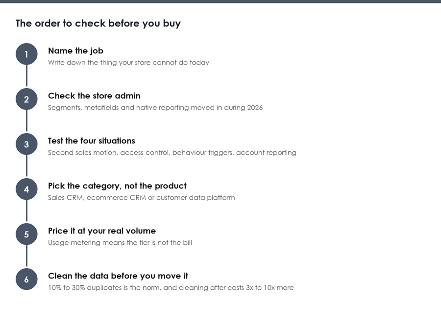441x323 pixels.
Task: Click the 'Write down the thing your store' description
Action: (128, 62)
